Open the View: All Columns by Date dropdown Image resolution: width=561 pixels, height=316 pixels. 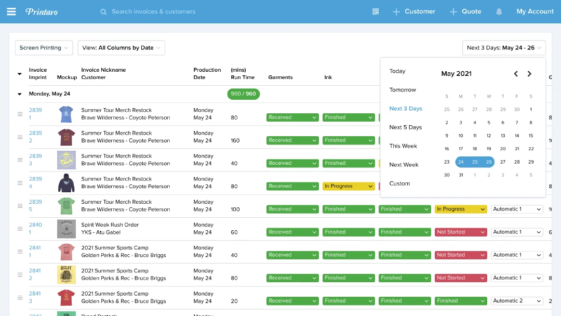121,48
